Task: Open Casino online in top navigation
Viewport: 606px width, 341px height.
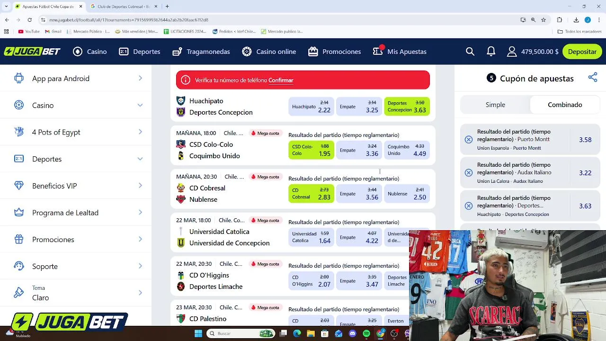Action: 269,52
